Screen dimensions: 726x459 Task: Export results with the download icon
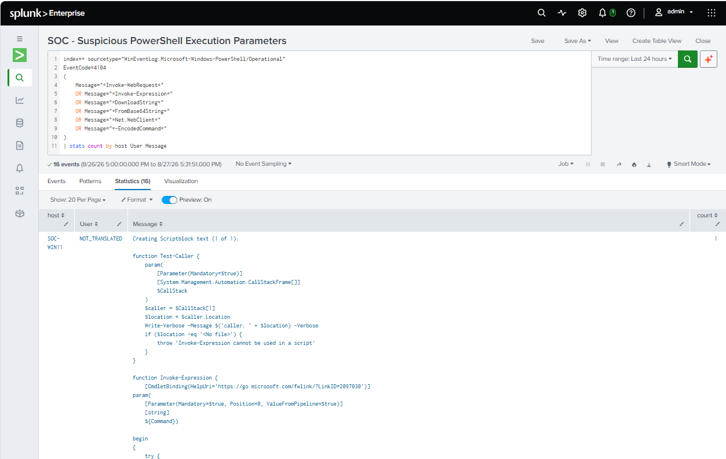coord(649,165)
